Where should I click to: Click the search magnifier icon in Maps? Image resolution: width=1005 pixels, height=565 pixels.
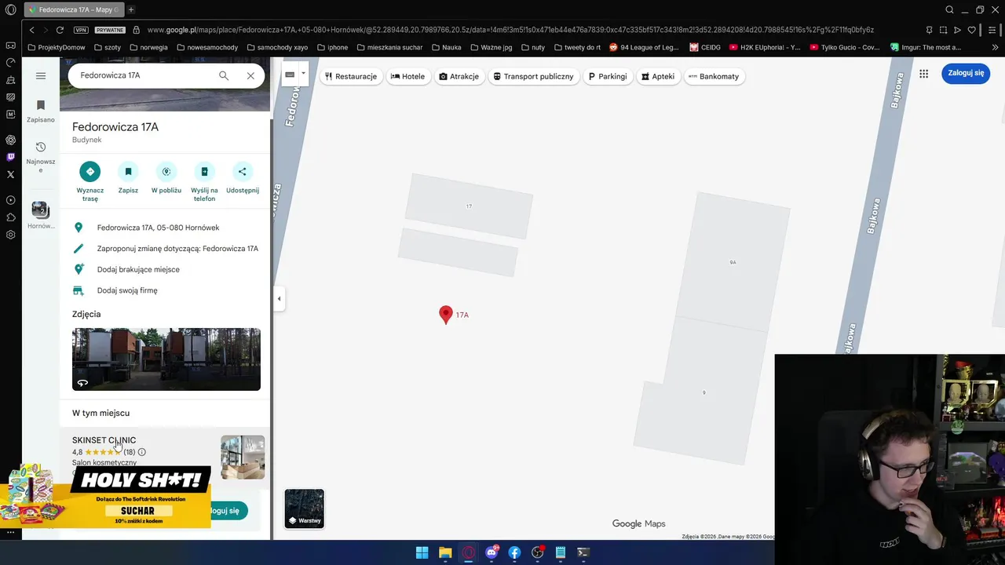pos(224,75)
